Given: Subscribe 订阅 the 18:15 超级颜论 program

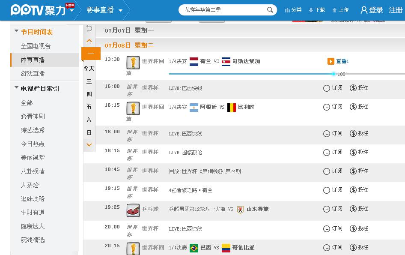Looking at the screenshot, I should coord(333,152).
